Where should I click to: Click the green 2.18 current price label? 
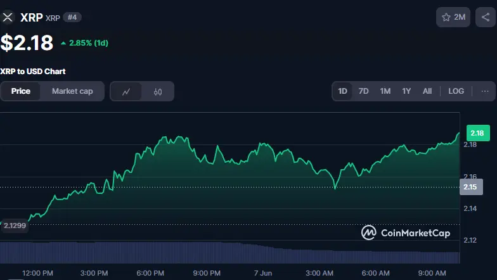click(478, 133)
